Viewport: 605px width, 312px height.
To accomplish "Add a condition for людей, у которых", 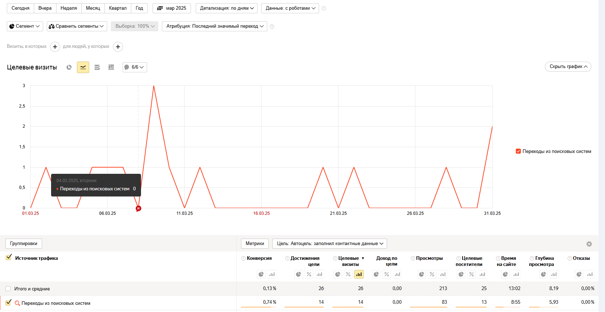I will (118, 47).
